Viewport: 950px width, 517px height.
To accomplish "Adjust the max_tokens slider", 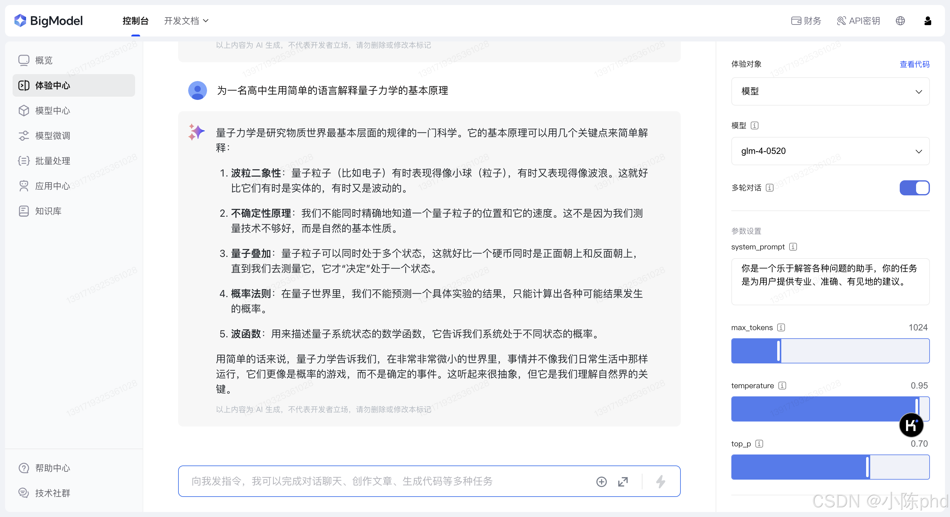I will point(831,351).
